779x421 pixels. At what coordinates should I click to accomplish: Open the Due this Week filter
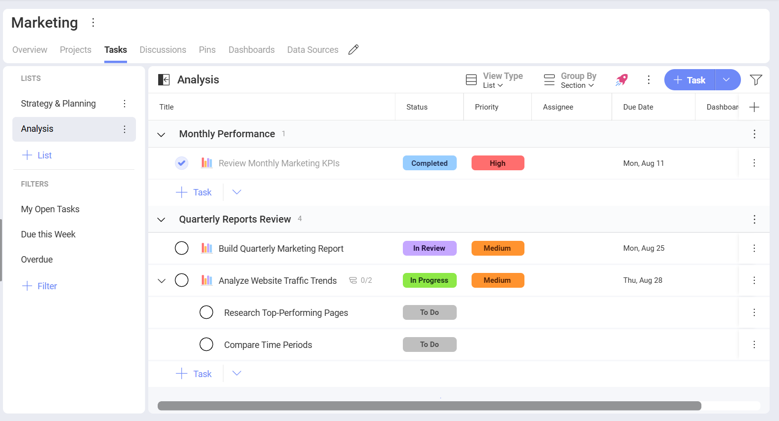[48, 234]
